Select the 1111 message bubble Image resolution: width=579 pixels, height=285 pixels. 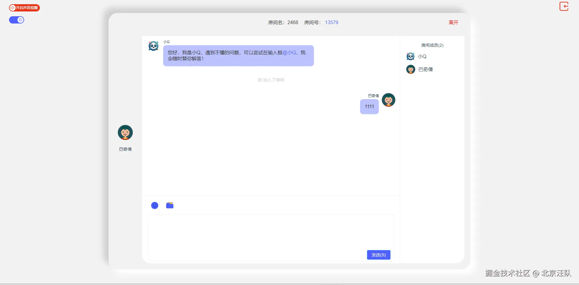(x=369, y=107)
